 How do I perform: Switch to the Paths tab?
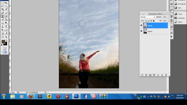160,14
